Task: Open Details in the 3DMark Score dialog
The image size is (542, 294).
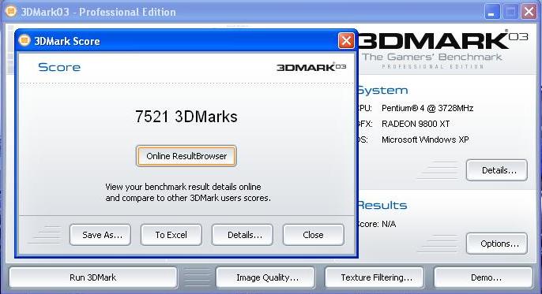Action: click(x=243, y=235)
